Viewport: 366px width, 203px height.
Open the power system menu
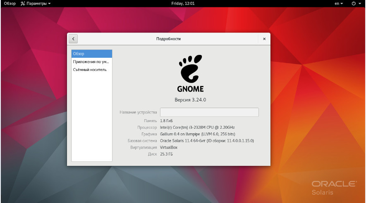point(356,3)
